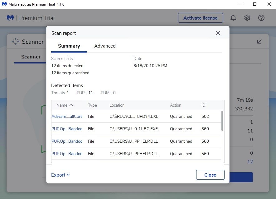The width and height of the screenshot is (276, 199).
Task: Maximize the Malwarebytes window
Action: coord(255,4)
